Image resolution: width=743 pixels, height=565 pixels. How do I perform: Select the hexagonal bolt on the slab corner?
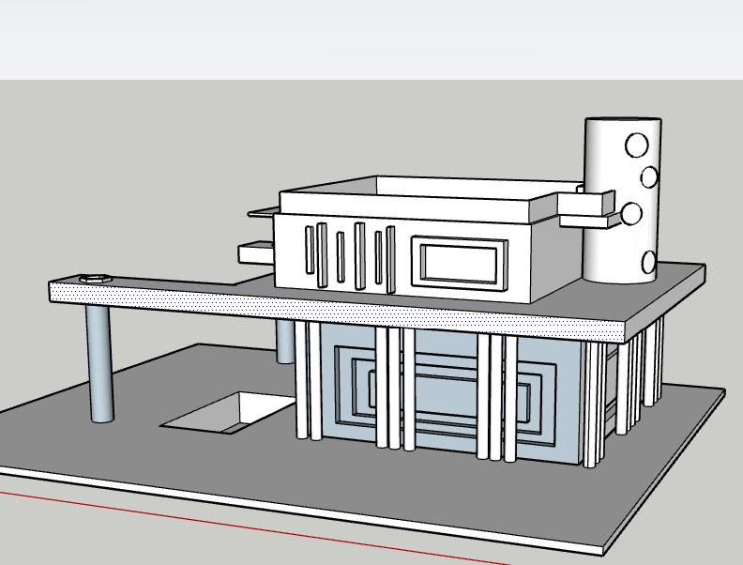94,279
